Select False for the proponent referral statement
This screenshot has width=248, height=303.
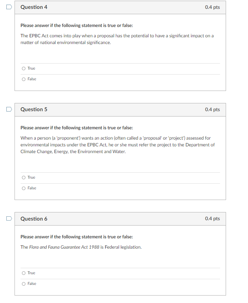pyautogui.click(x=23, y=188)
